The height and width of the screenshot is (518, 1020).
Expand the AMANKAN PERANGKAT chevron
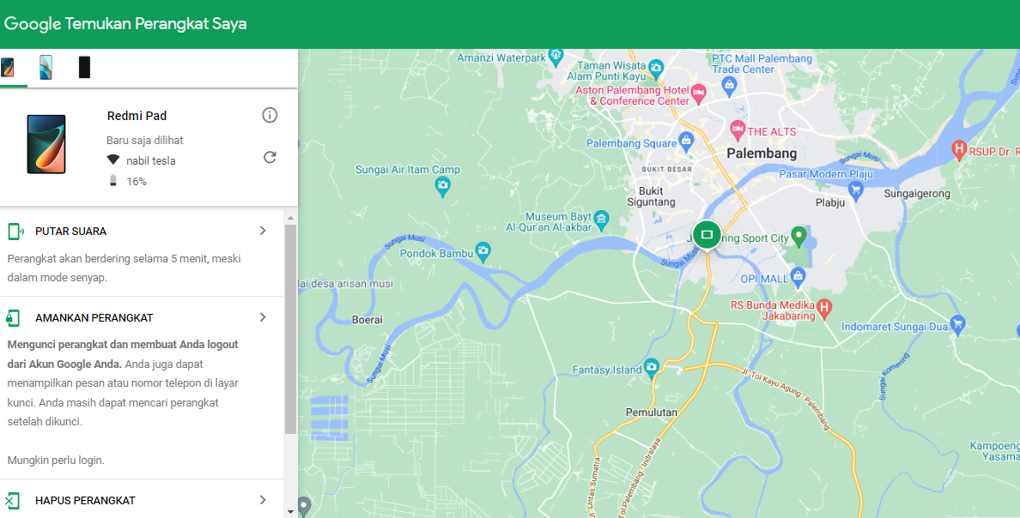[x=263, y=317]
